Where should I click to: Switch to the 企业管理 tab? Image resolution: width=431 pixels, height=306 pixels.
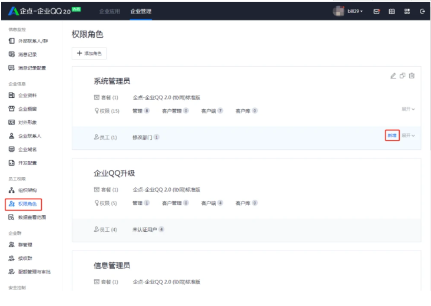pos(141,11)
